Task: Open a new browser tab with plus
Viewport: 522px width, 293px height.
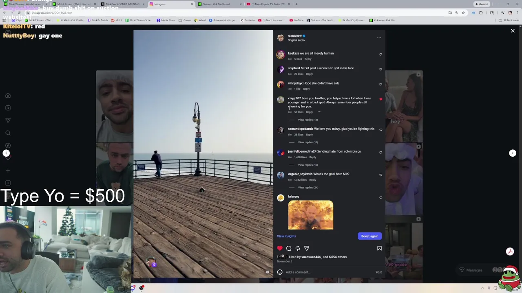Action: click(x=296, y=4)
